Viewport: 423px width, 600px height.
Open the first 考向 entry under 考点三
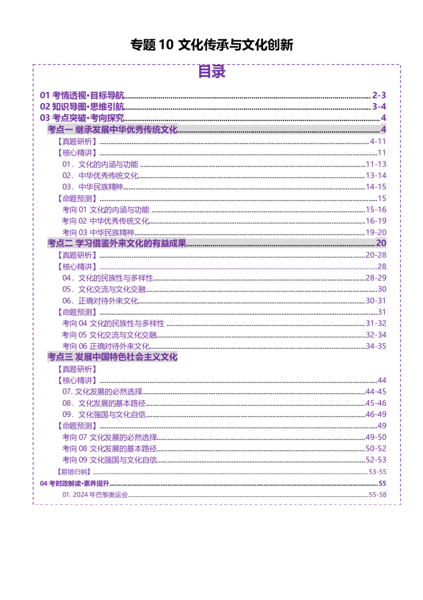tap(111, 438)
